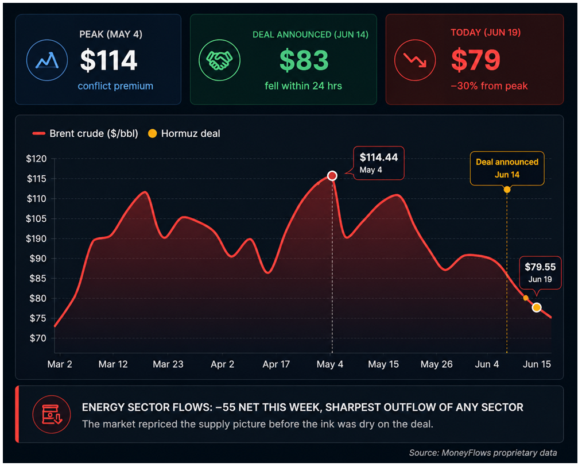The height and width of the screenshot is (466, 582).
Task: Toggle the Brent crude legend entry
Action: point(86,133)
